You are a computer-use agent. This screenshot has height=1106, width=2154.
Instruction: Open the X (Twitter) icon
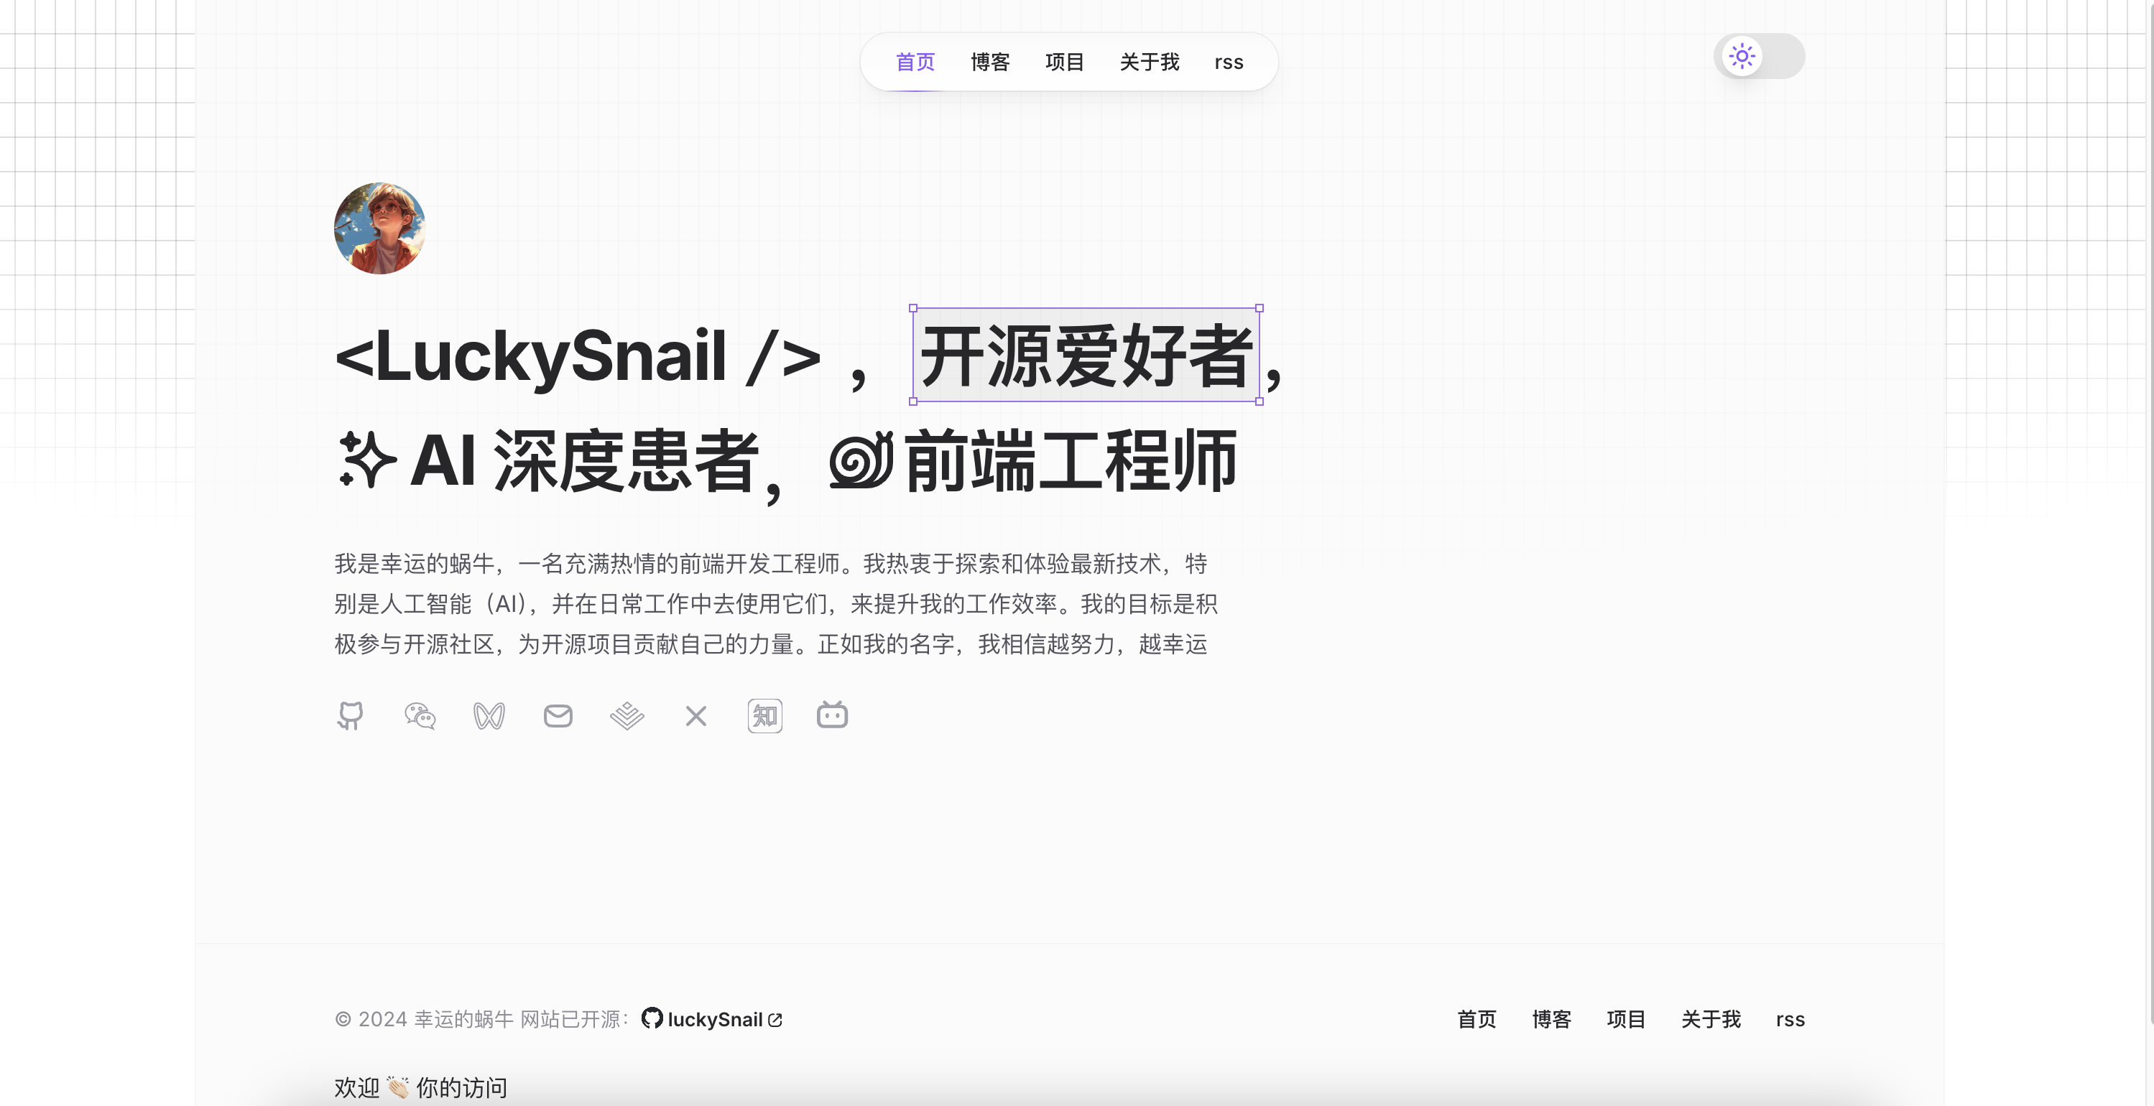[695, 715]
